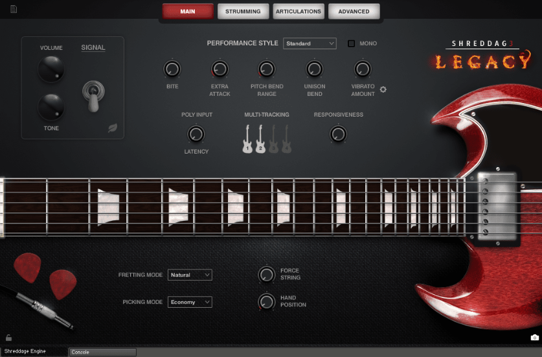This screenshot has height=357, width=542.
Task: Select multi-tracking guitar 1
Action: [247, 139]
